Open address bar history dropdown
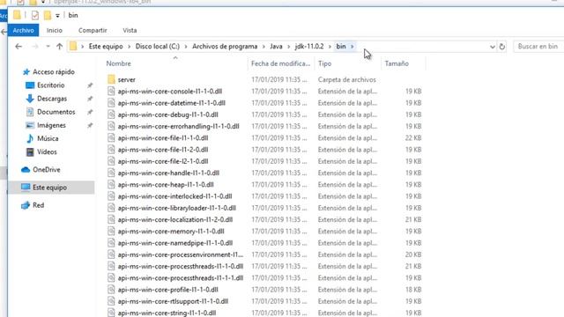This screenshot has height=317, width=564. point(493,47)
